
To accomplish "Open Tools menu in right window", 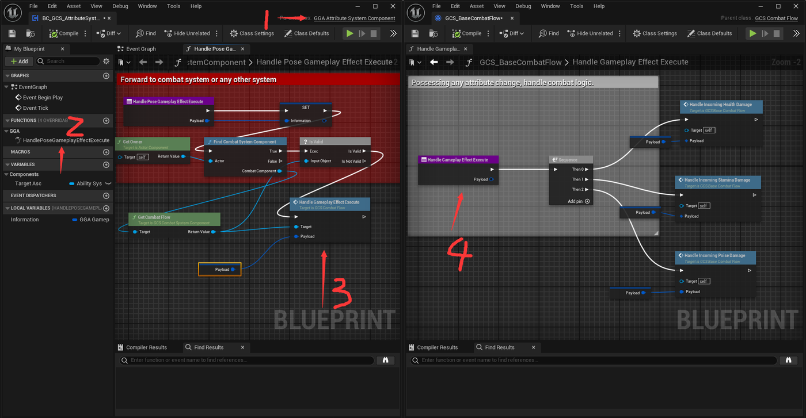I will pos(576,6).
